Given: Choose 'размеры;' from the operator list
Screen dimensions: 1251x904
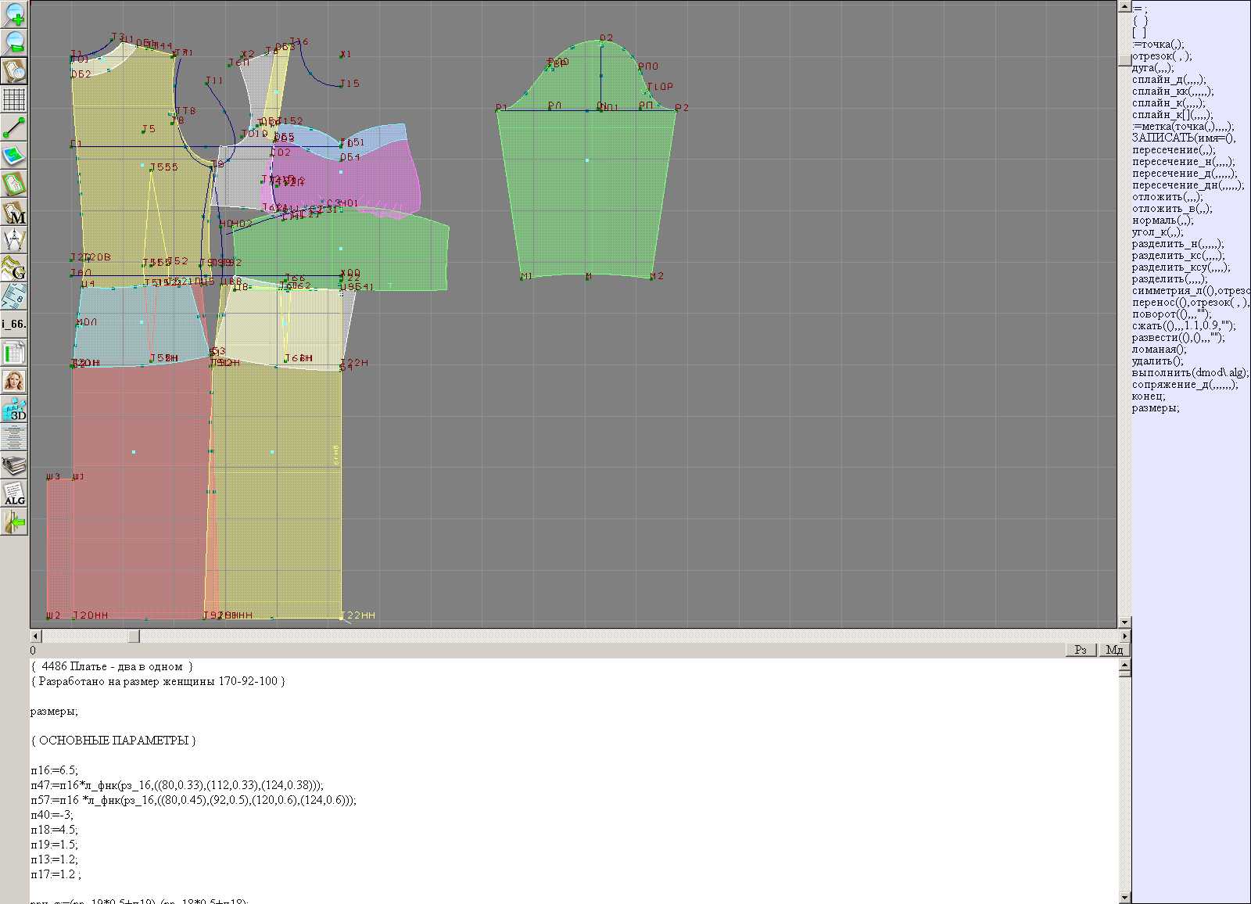Looking at the screenshot, I should (x=1156, y=408).
